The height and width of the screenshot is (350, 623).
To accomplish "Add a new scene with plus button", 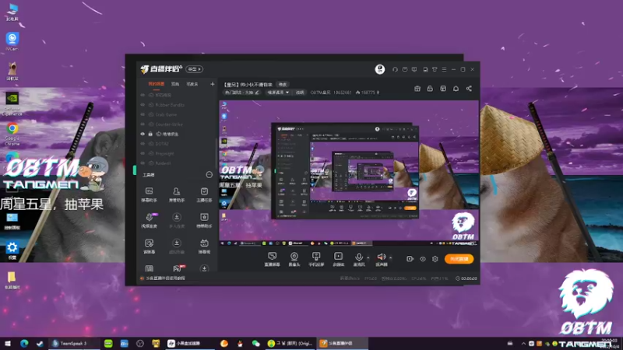I will pos(212,84).
